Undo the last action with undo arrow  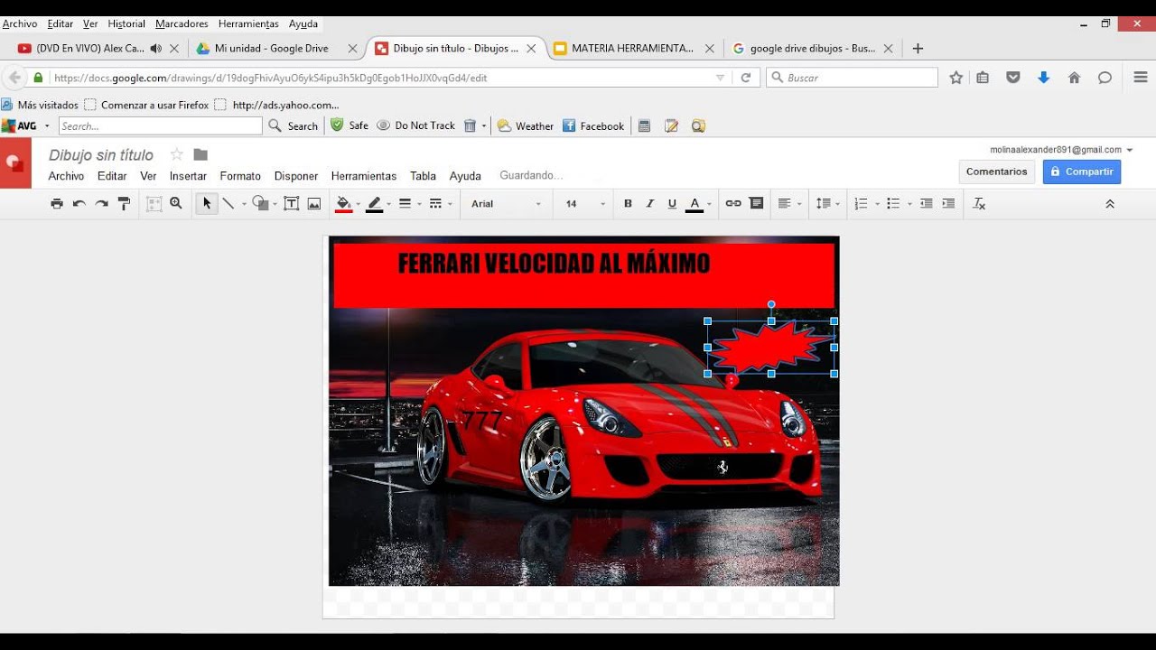coord(79,204)
